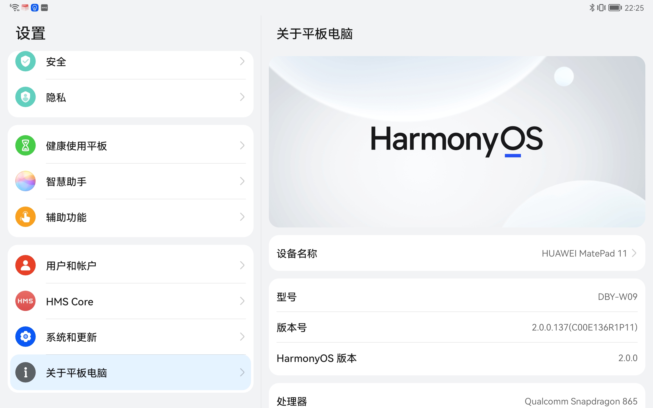Click the green shield Security (安全) icon
This screenshot has width=653, height=408.
[25, 61]
